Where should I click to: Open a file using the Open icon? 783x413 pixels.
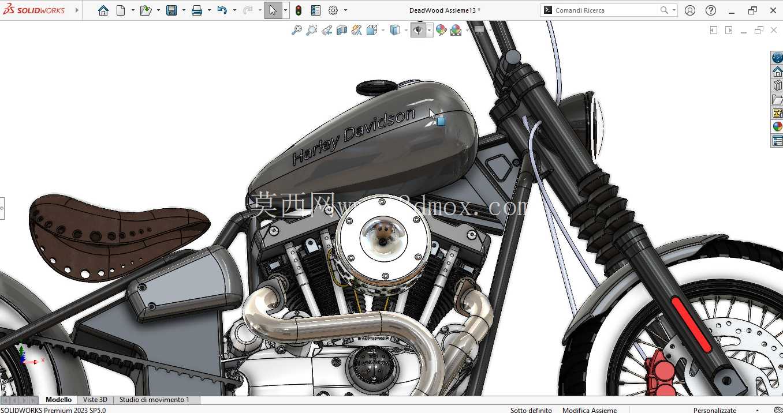coord(146,10)
